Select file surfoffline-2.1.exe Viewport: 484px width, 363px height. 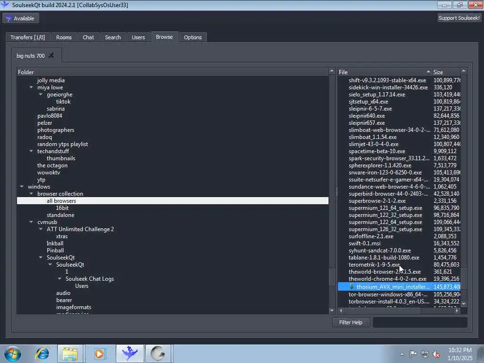[371, 236]
